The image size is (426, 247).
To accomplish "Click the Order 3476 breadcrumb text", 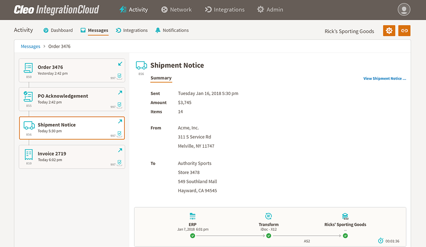I will [x=59, y=46].
